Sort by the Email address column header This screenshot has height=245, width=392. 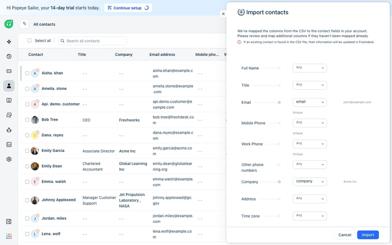tap(162, 54)
